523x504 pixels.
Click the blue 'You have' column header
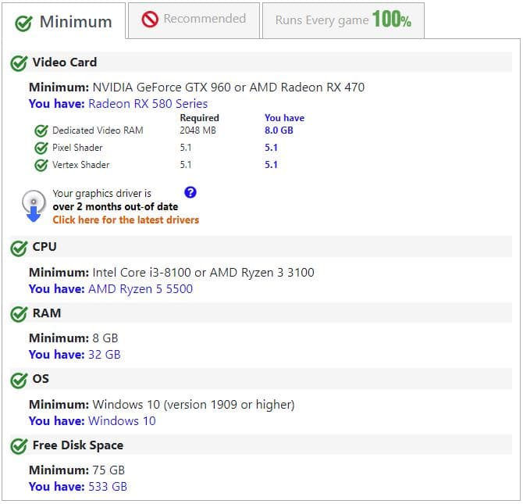(x=284, y=118)
